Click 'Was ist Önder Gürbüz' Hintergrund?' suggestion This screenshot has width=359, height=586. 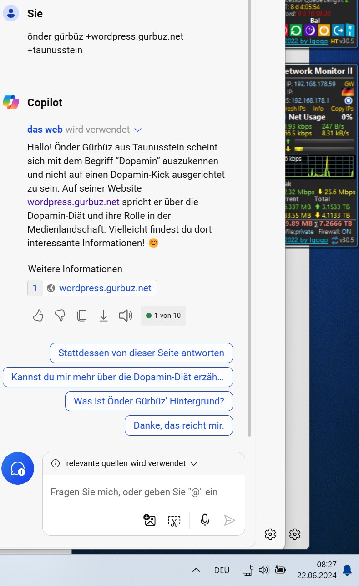(x=149, y=401)
